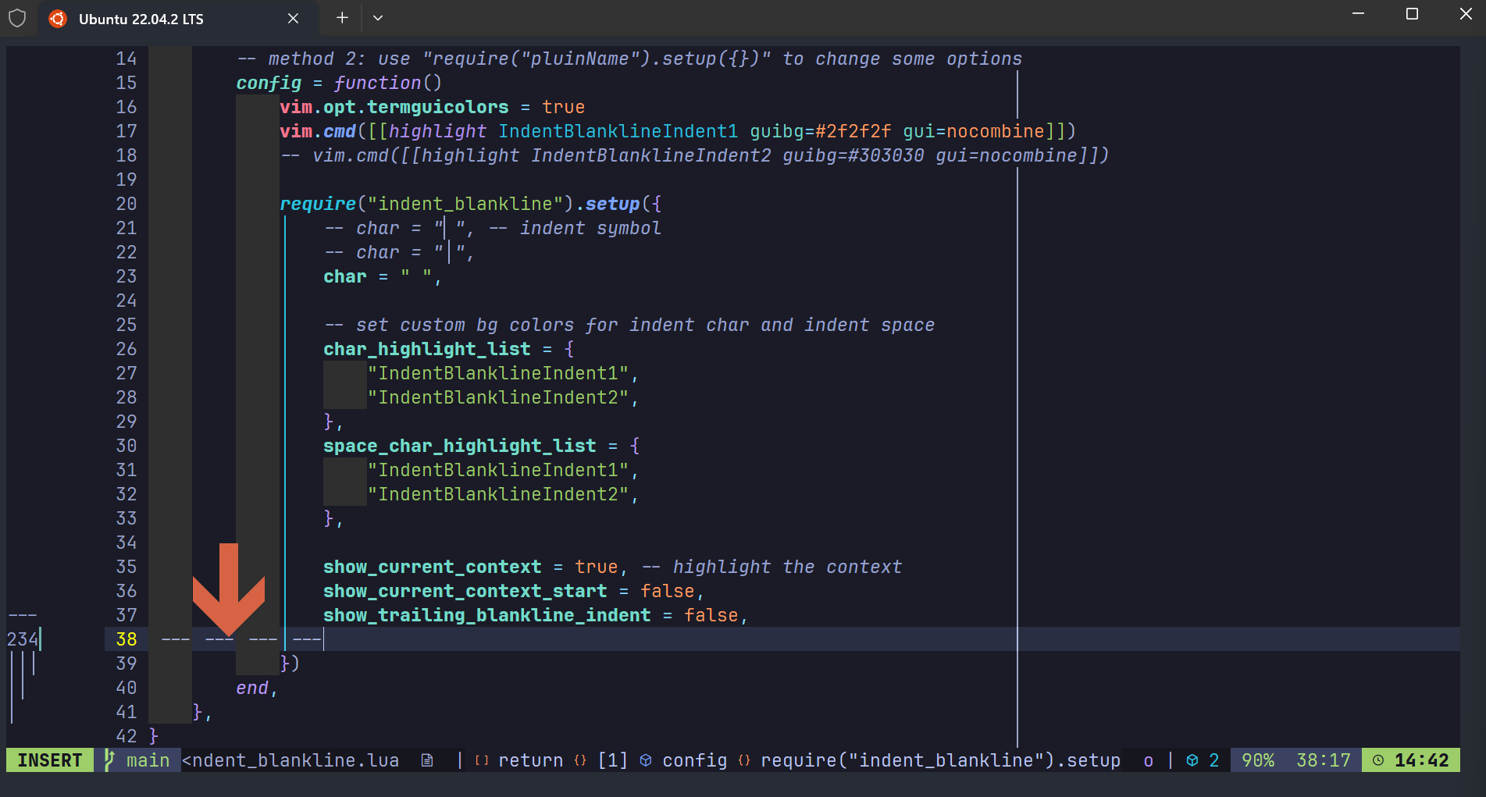Open the new-tab dropdown chevron

(x=378, y=18)
